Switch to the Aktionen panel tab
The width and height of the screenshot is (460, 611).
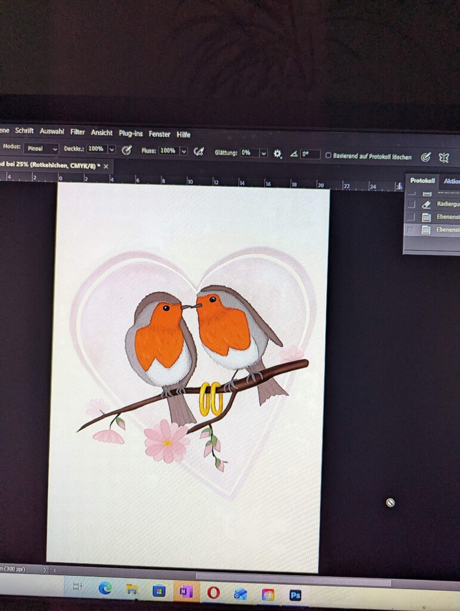tap(452, 181)
